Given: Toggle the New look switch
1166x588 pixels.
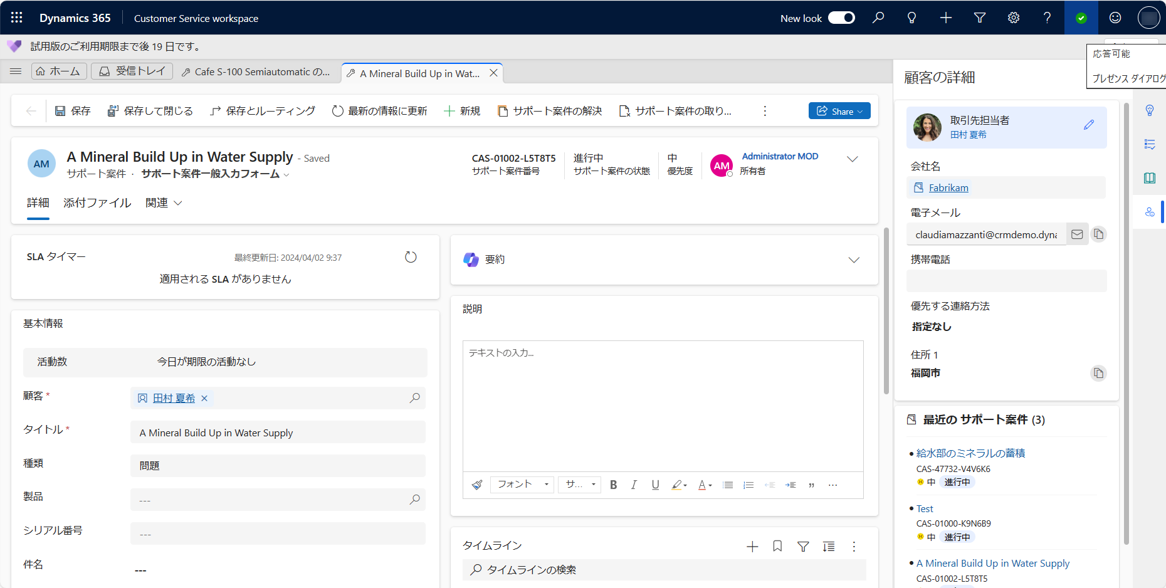Looking at the screenshot, I should [841, 18].
